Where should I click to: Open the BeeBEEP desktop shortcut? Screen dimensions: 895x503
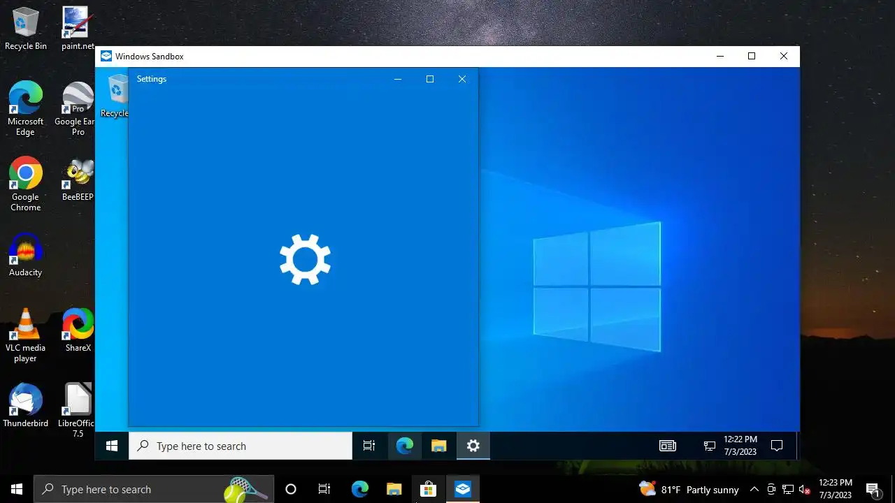tap(78, 180)
